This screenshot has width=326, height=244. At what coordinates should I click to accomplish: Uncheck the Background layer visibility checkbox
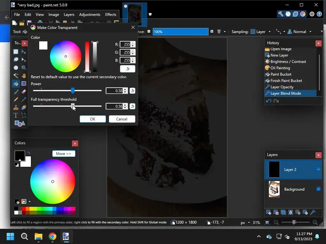click(x=318, y=189)
